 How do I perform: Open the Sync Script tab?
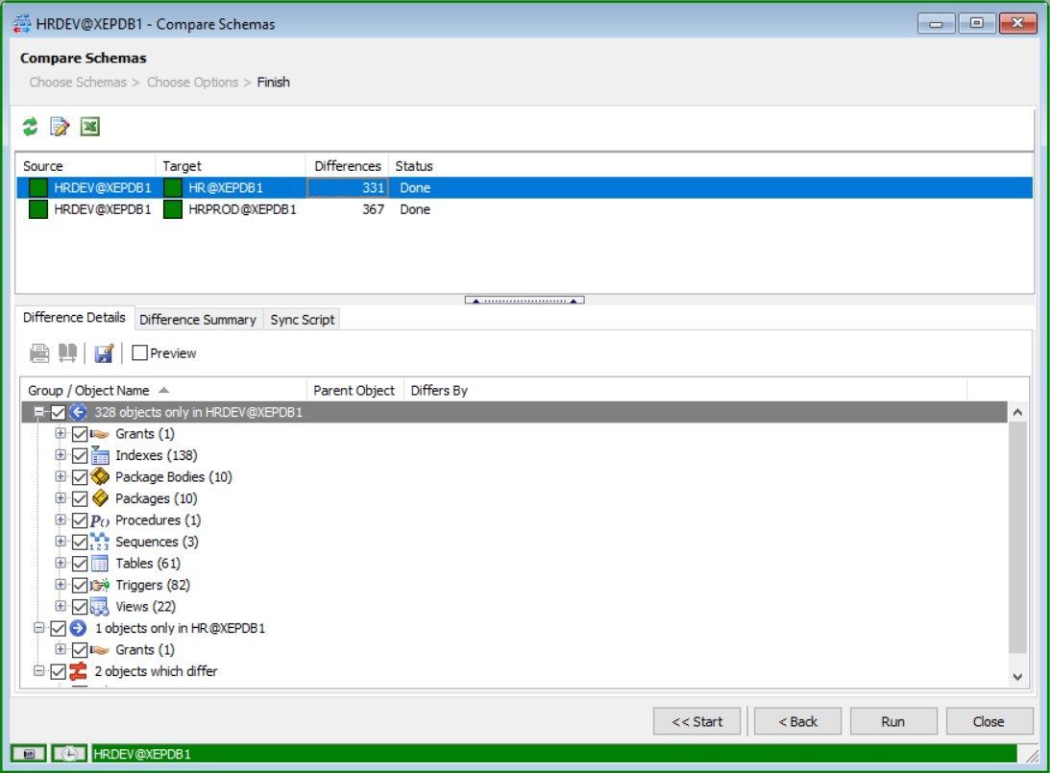coord(302,319)
